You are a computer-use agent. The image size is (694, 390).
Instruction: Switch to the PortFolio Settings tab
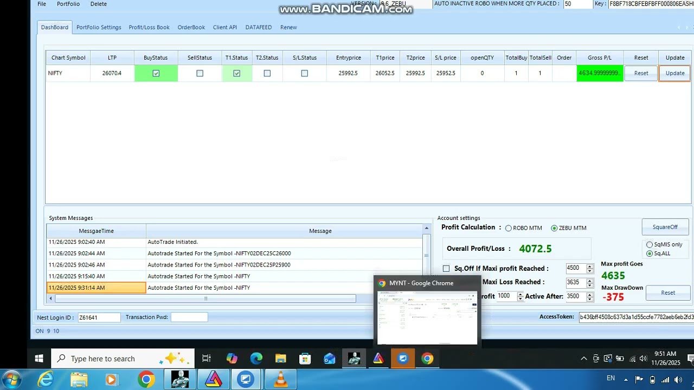click(x=99, y=27)
